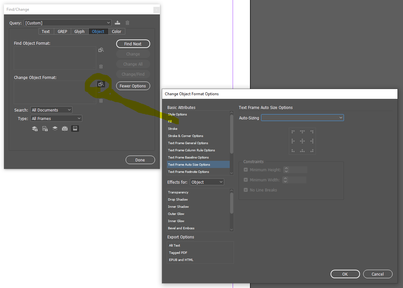Image resolution: width=403 pixels, height=288 pixels.
Task: Enable Include Locked Stories search option
Action: tap(45, 128)
